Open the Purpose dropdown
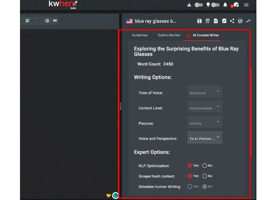280x200 pixels. coord(205,122)
